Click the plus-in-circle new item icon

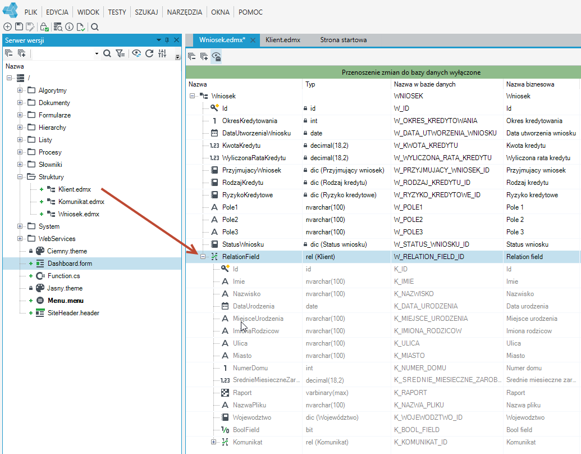tap(7, 27)
